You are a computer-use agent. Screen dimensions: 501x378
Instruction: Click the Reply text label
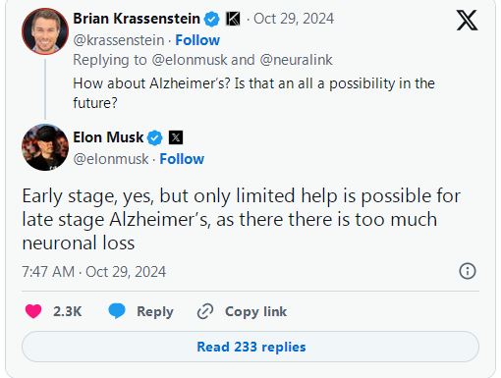[155, 311]
